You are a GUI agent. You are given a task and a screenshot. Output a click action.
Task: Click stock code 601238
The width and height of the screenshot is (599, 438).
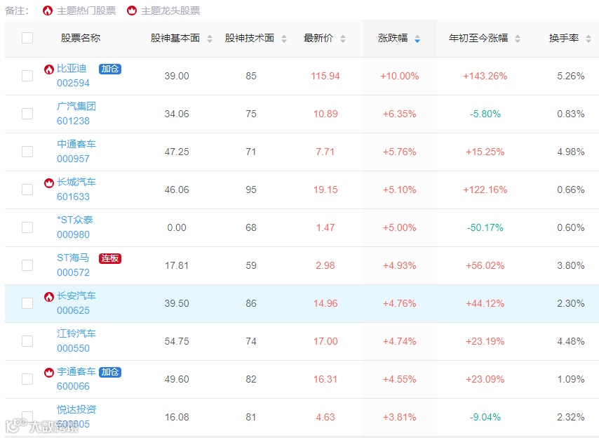click(x=73, y=121)
